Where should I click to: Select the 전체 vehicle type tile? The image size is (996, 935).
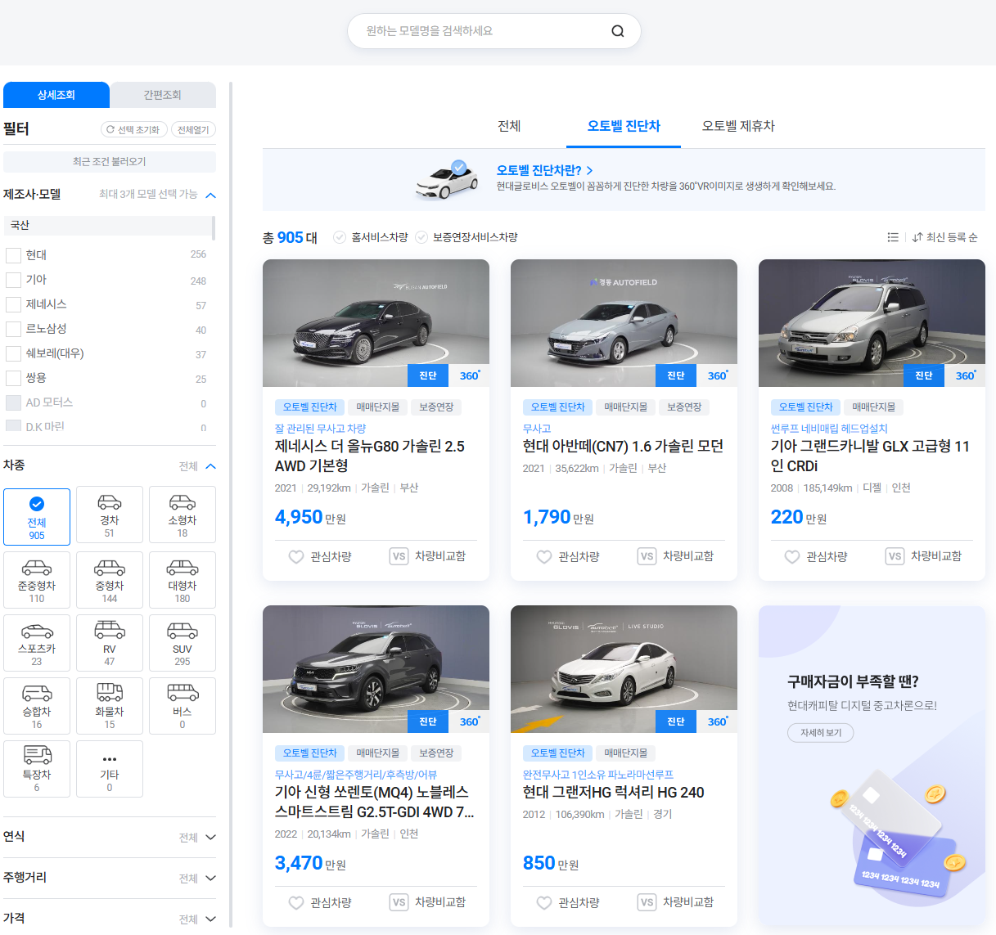pos(37,516)
